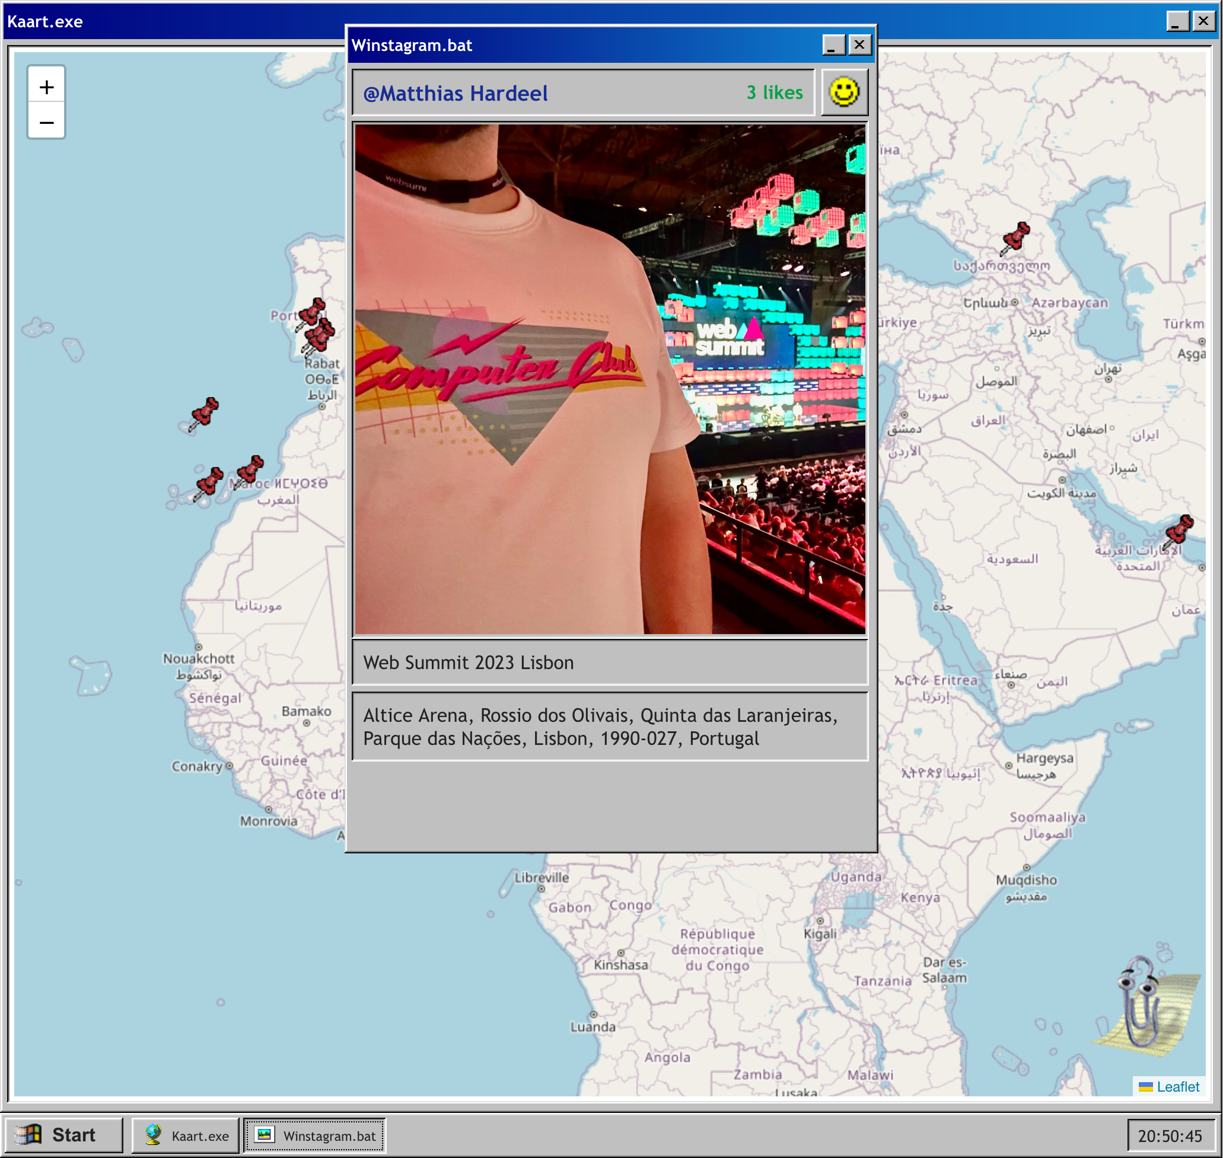Click the yellow smiley like button
Screen dimensions: 1223x1158
[844, 92]
